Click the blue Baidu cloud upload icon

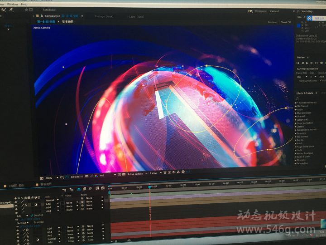(309, 18)
